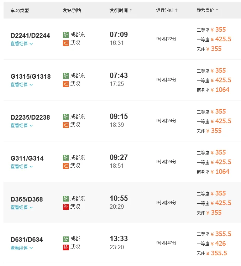Screen dimensions: 241x266
Task: Click the 发站/到站 column header
Action: (x=72, y=11)
